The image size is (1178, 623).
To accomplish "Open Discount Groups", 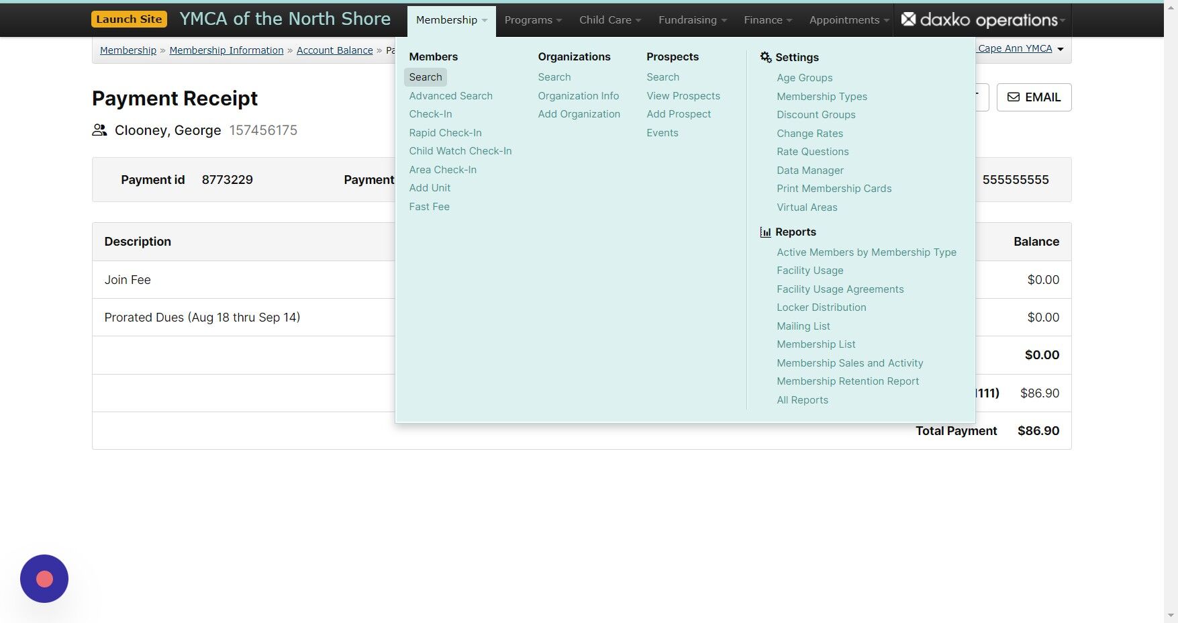I will (x=816, y=115).
